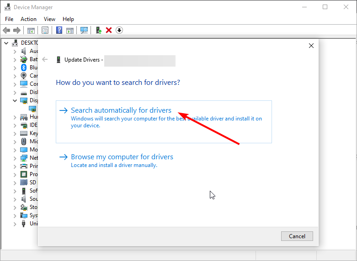Select the IDE controllers category icon
Screen dimensions: 357x261
[24, 125]
